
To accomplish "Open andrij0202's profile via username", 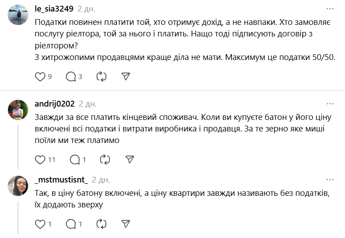I will (x=55, y=104).
